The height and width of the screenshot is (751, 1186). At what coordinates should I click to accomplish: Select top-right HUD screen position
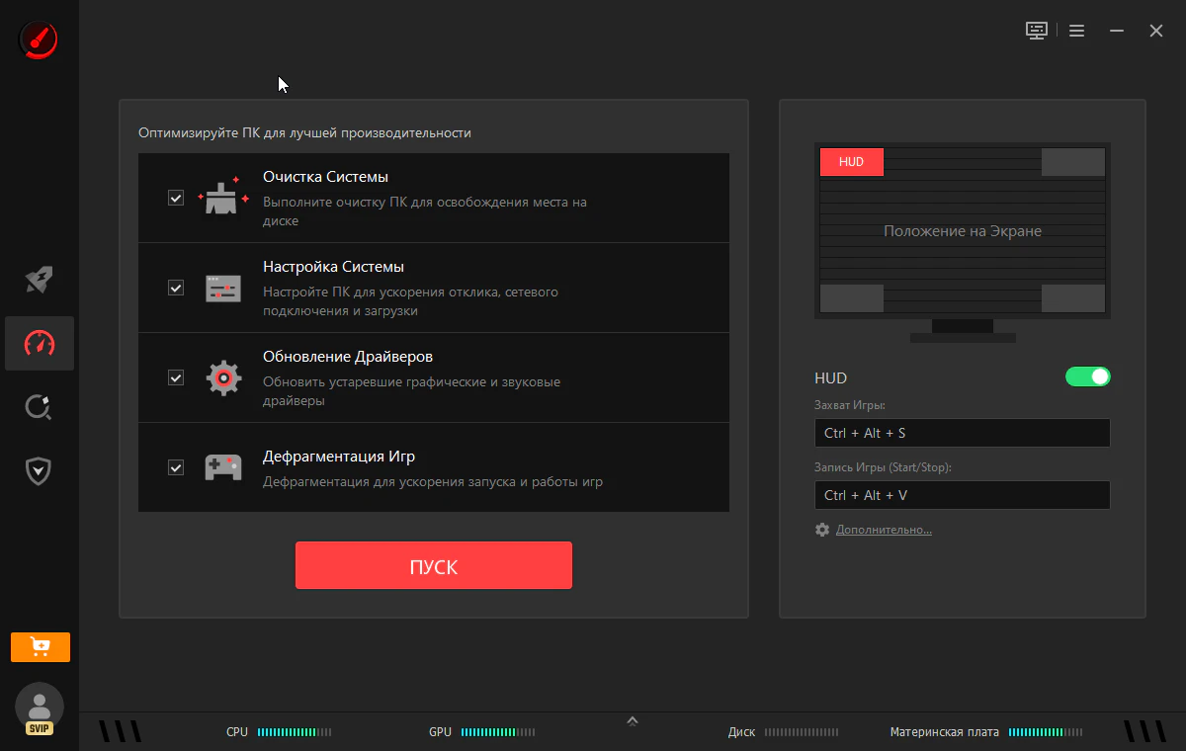(1073, 162)
